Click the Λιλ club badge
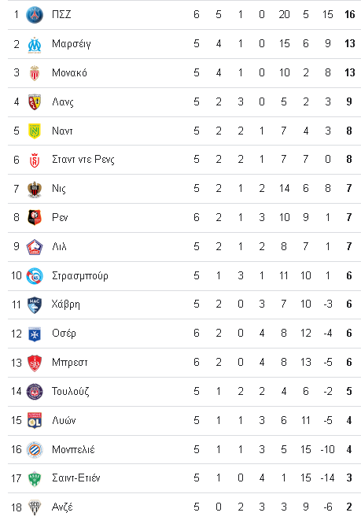Screen dimensions: 361x520 [35, 247]
